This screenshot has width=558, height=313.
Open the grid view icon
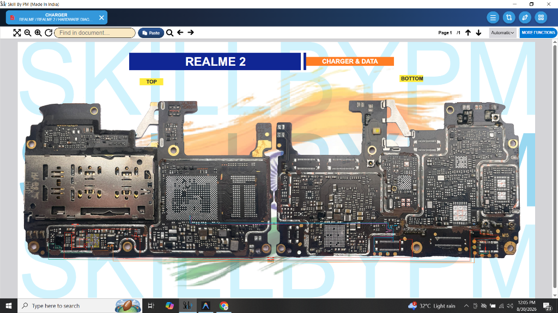click(x=541, y=17)
